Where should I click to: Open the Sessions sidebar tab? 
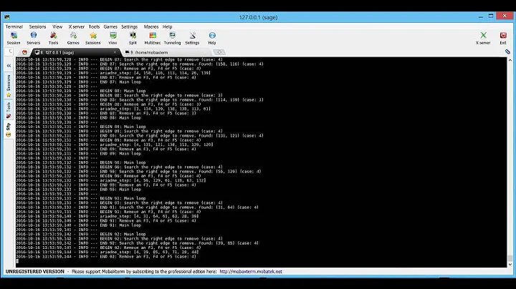9,86
